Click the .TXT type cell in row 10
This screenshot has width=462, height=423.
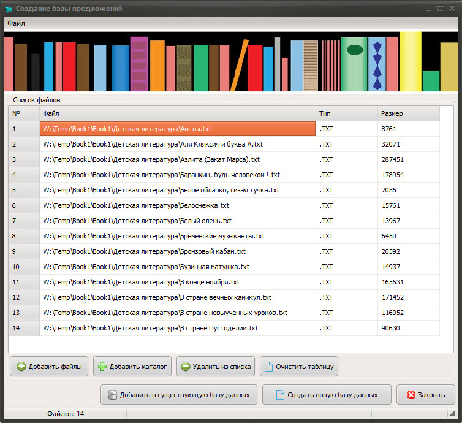click(347, 267)
